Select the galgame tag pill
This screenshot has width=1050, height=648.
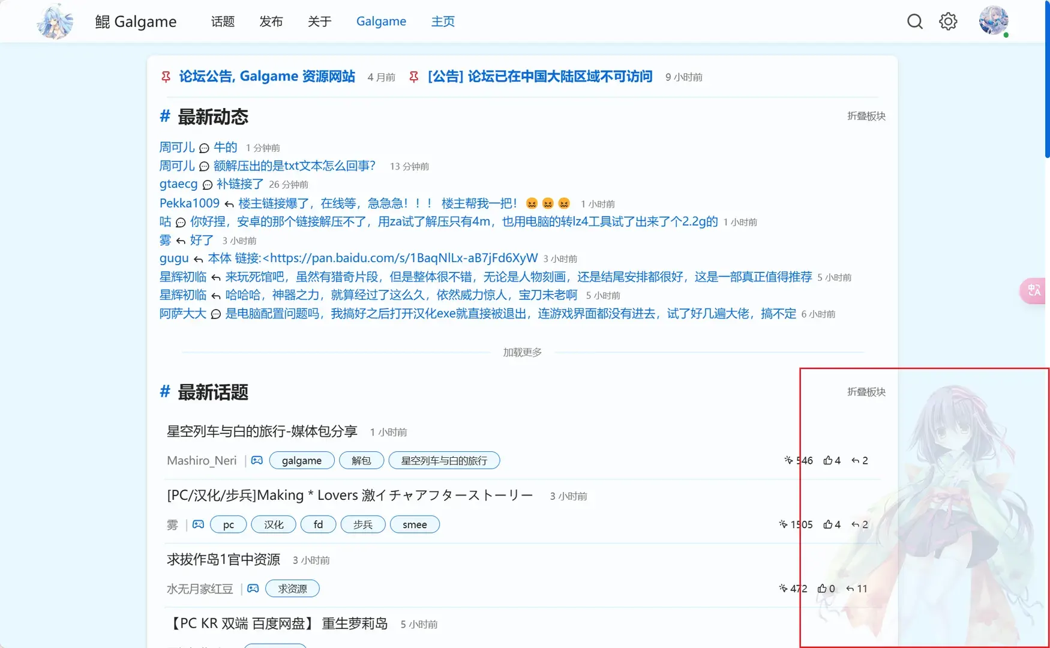coord(302,460)
